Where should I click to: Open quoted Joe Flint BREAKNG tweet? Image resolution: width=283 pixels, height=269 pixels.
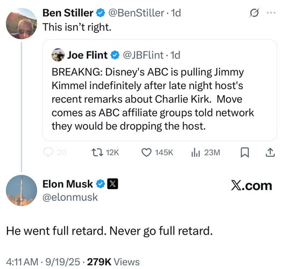(160, 90)
